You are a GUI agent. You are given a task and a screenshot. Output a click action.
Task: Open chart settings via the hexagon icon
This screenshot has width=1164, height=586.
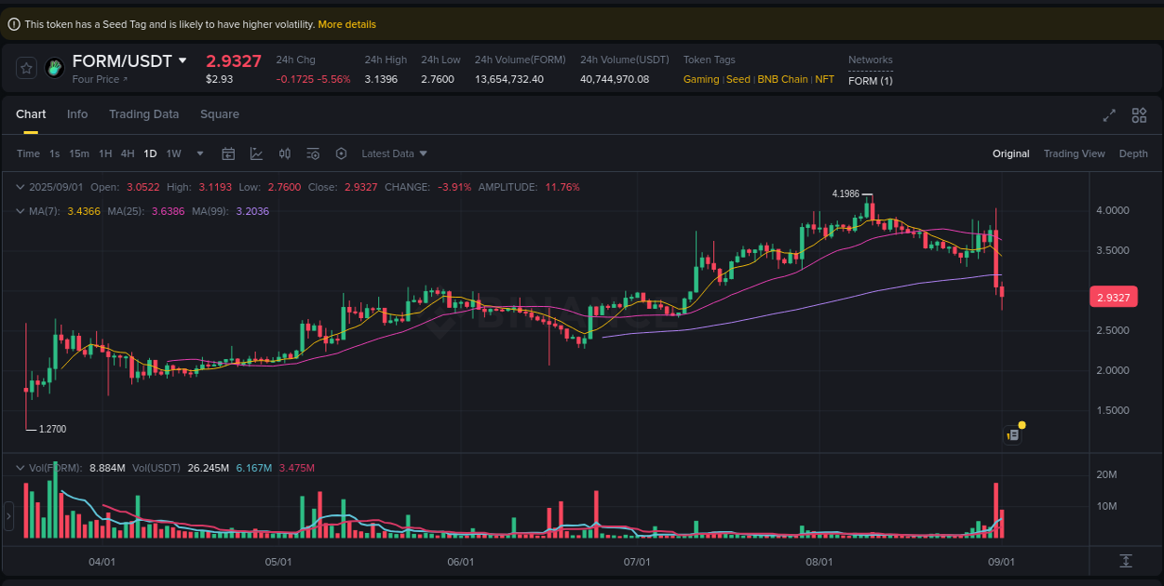tap(342, 153)
